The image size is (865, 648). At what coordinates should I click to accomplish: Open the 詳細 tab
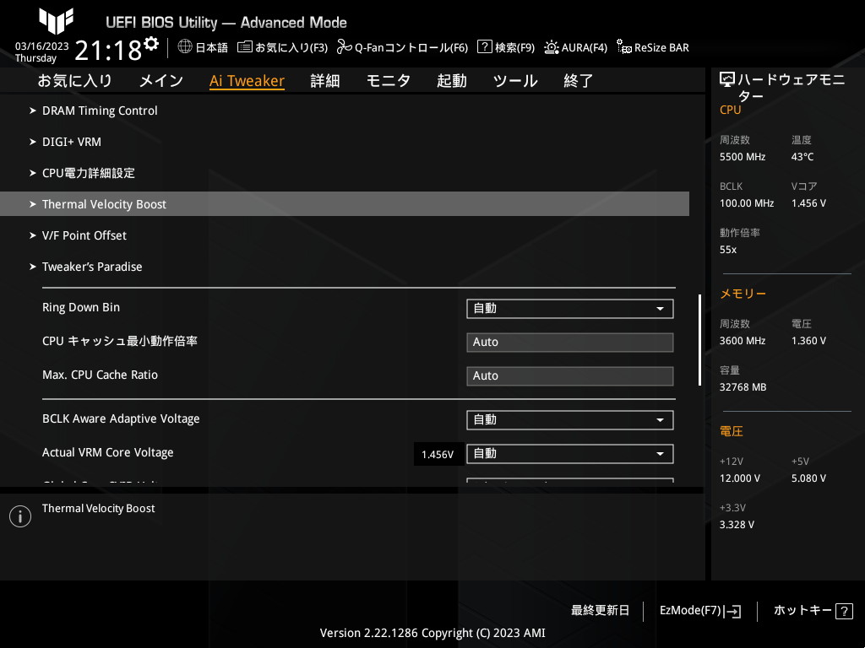point(325,81)
